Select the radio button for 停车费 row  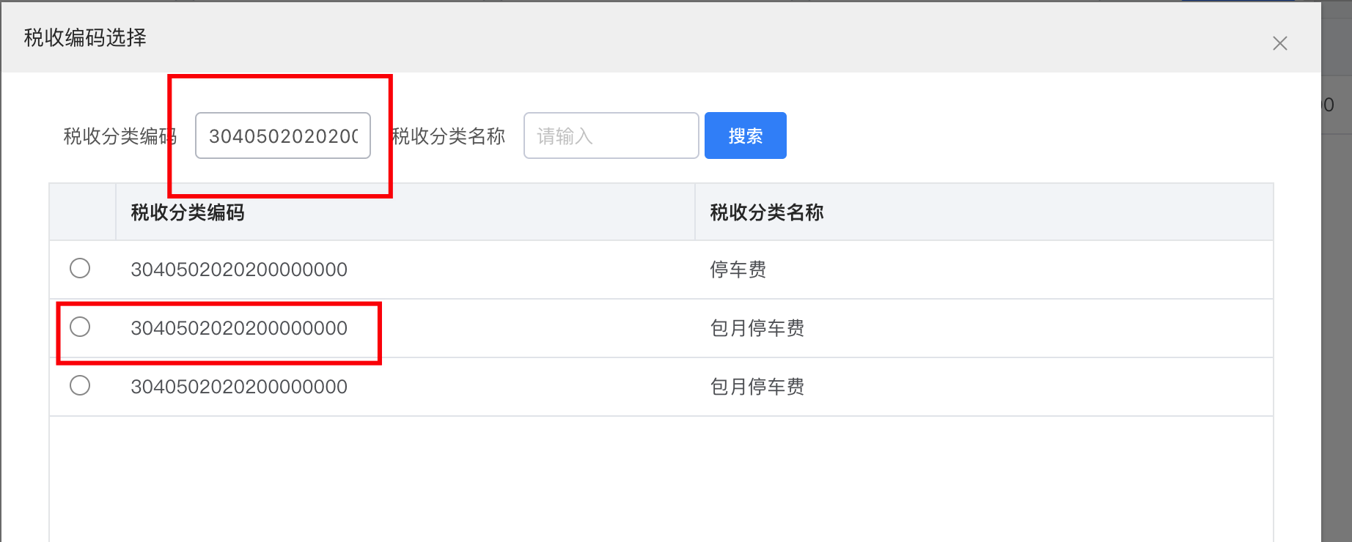(x=80, y=268)
